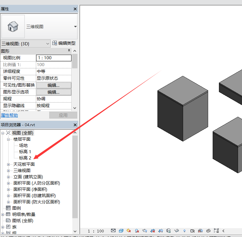Click the 3D view house thumbnail in Properties
Image resolution: width=242 pixels, height=237 pixels.
13,26
